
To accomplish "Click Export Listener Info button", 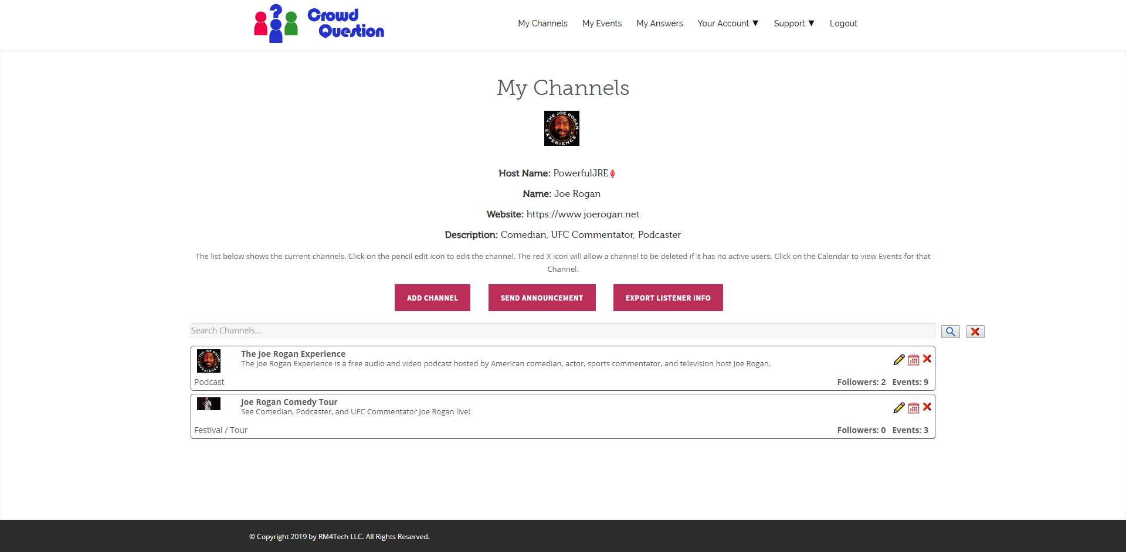I will click(668, 298).
